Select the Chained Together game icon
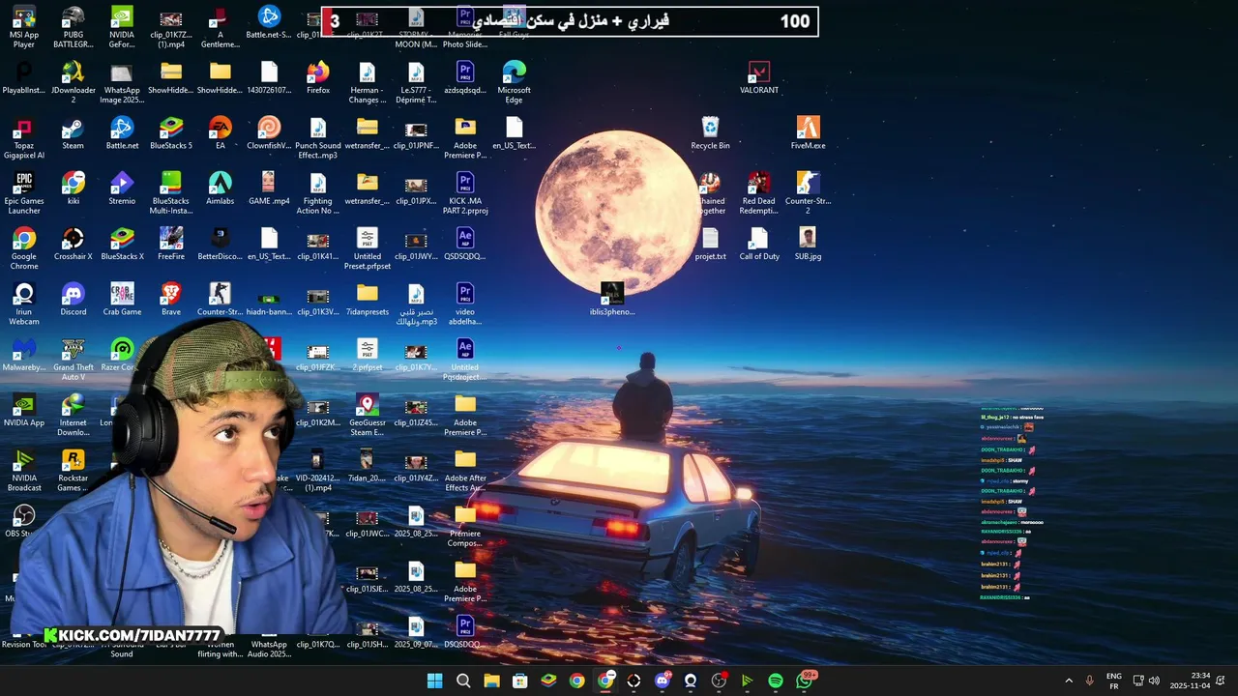The image size is (1238, 696). pos(710,193)
